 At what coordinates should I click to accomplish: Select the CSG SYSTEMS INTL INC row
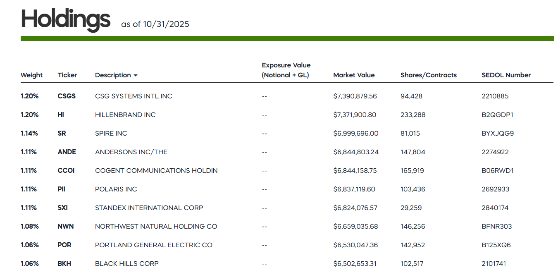[133, 96]
